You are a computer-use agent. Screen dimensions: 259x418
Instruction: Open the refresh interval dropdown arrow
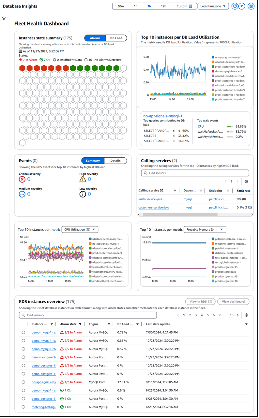(x=242, y=6)
